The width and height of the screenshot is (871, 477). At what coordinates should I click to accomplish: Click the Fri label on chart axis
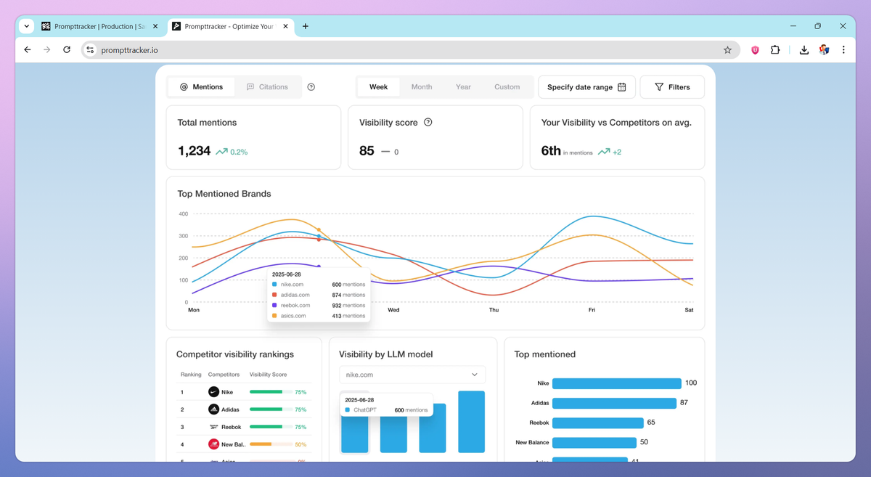tap(592, 310)
